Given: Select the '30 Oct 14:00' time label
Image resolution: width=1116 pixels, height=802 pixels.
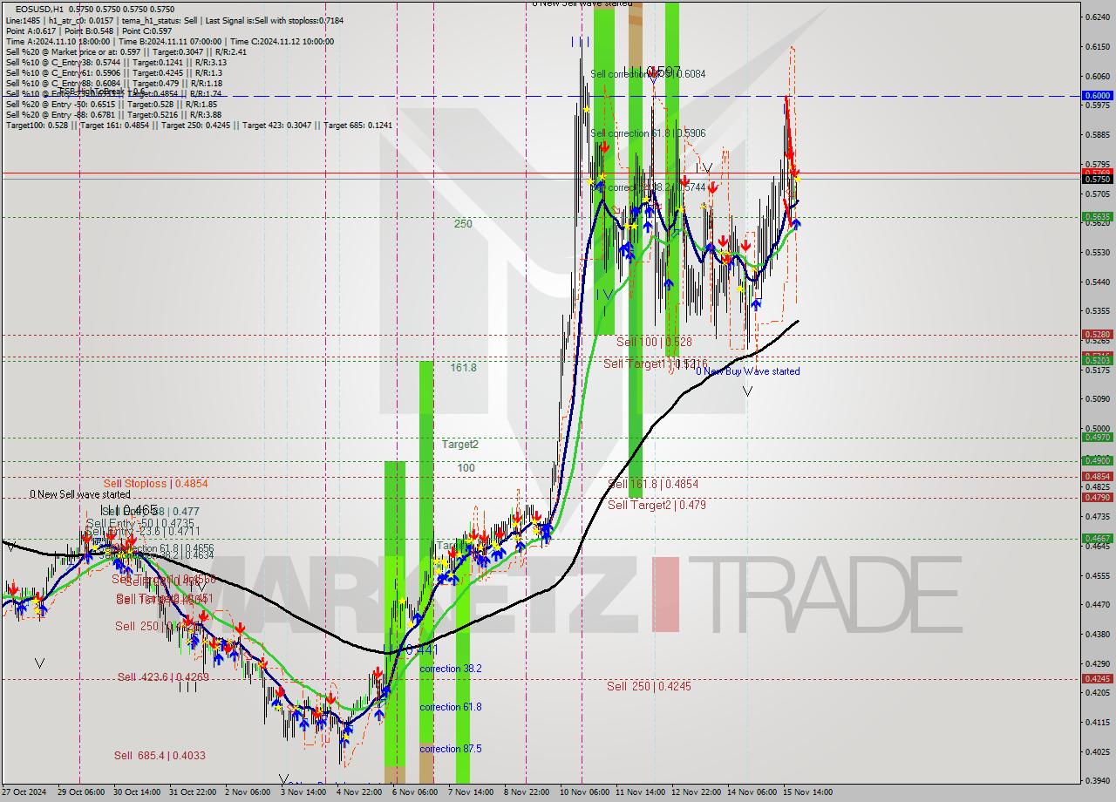Looking at the screenshot, I should tap(137, 792).
